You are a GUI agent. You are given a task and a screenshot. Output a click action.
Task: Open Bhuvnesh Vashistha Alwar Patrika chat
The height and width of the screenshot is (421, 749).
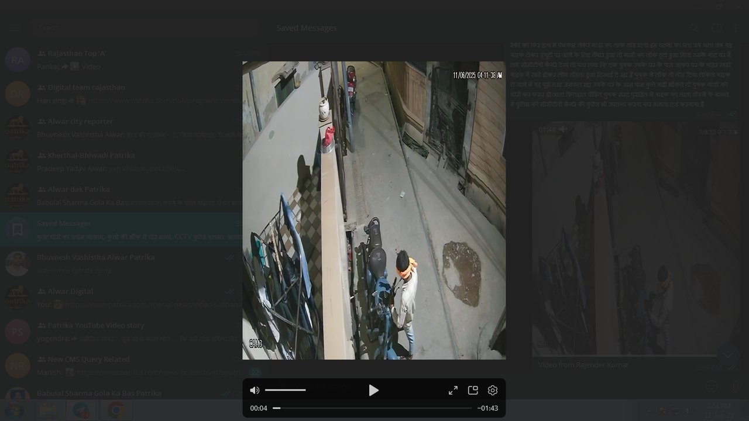point(133,263)
